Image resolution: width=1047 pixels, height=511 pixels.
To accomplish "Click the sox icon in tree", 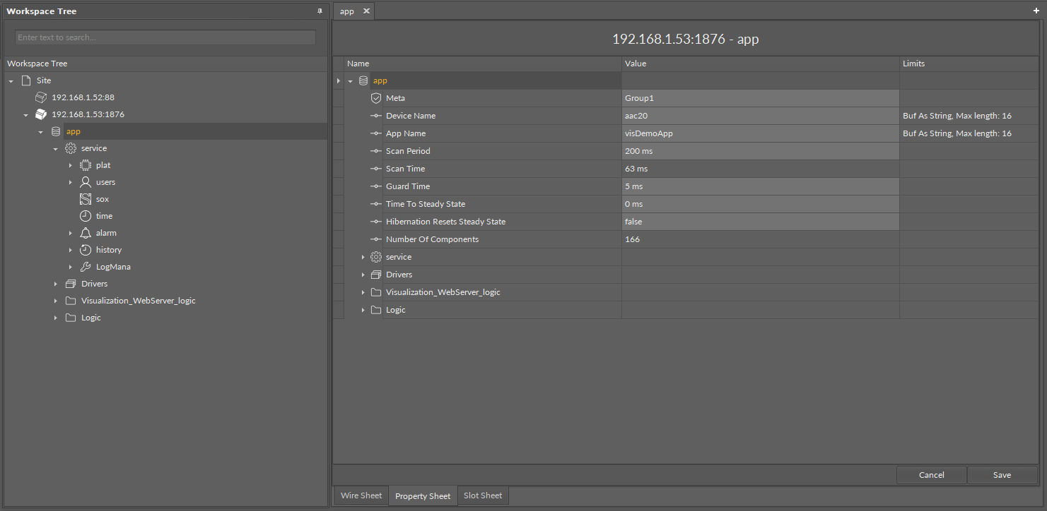I will click(86, 199).
